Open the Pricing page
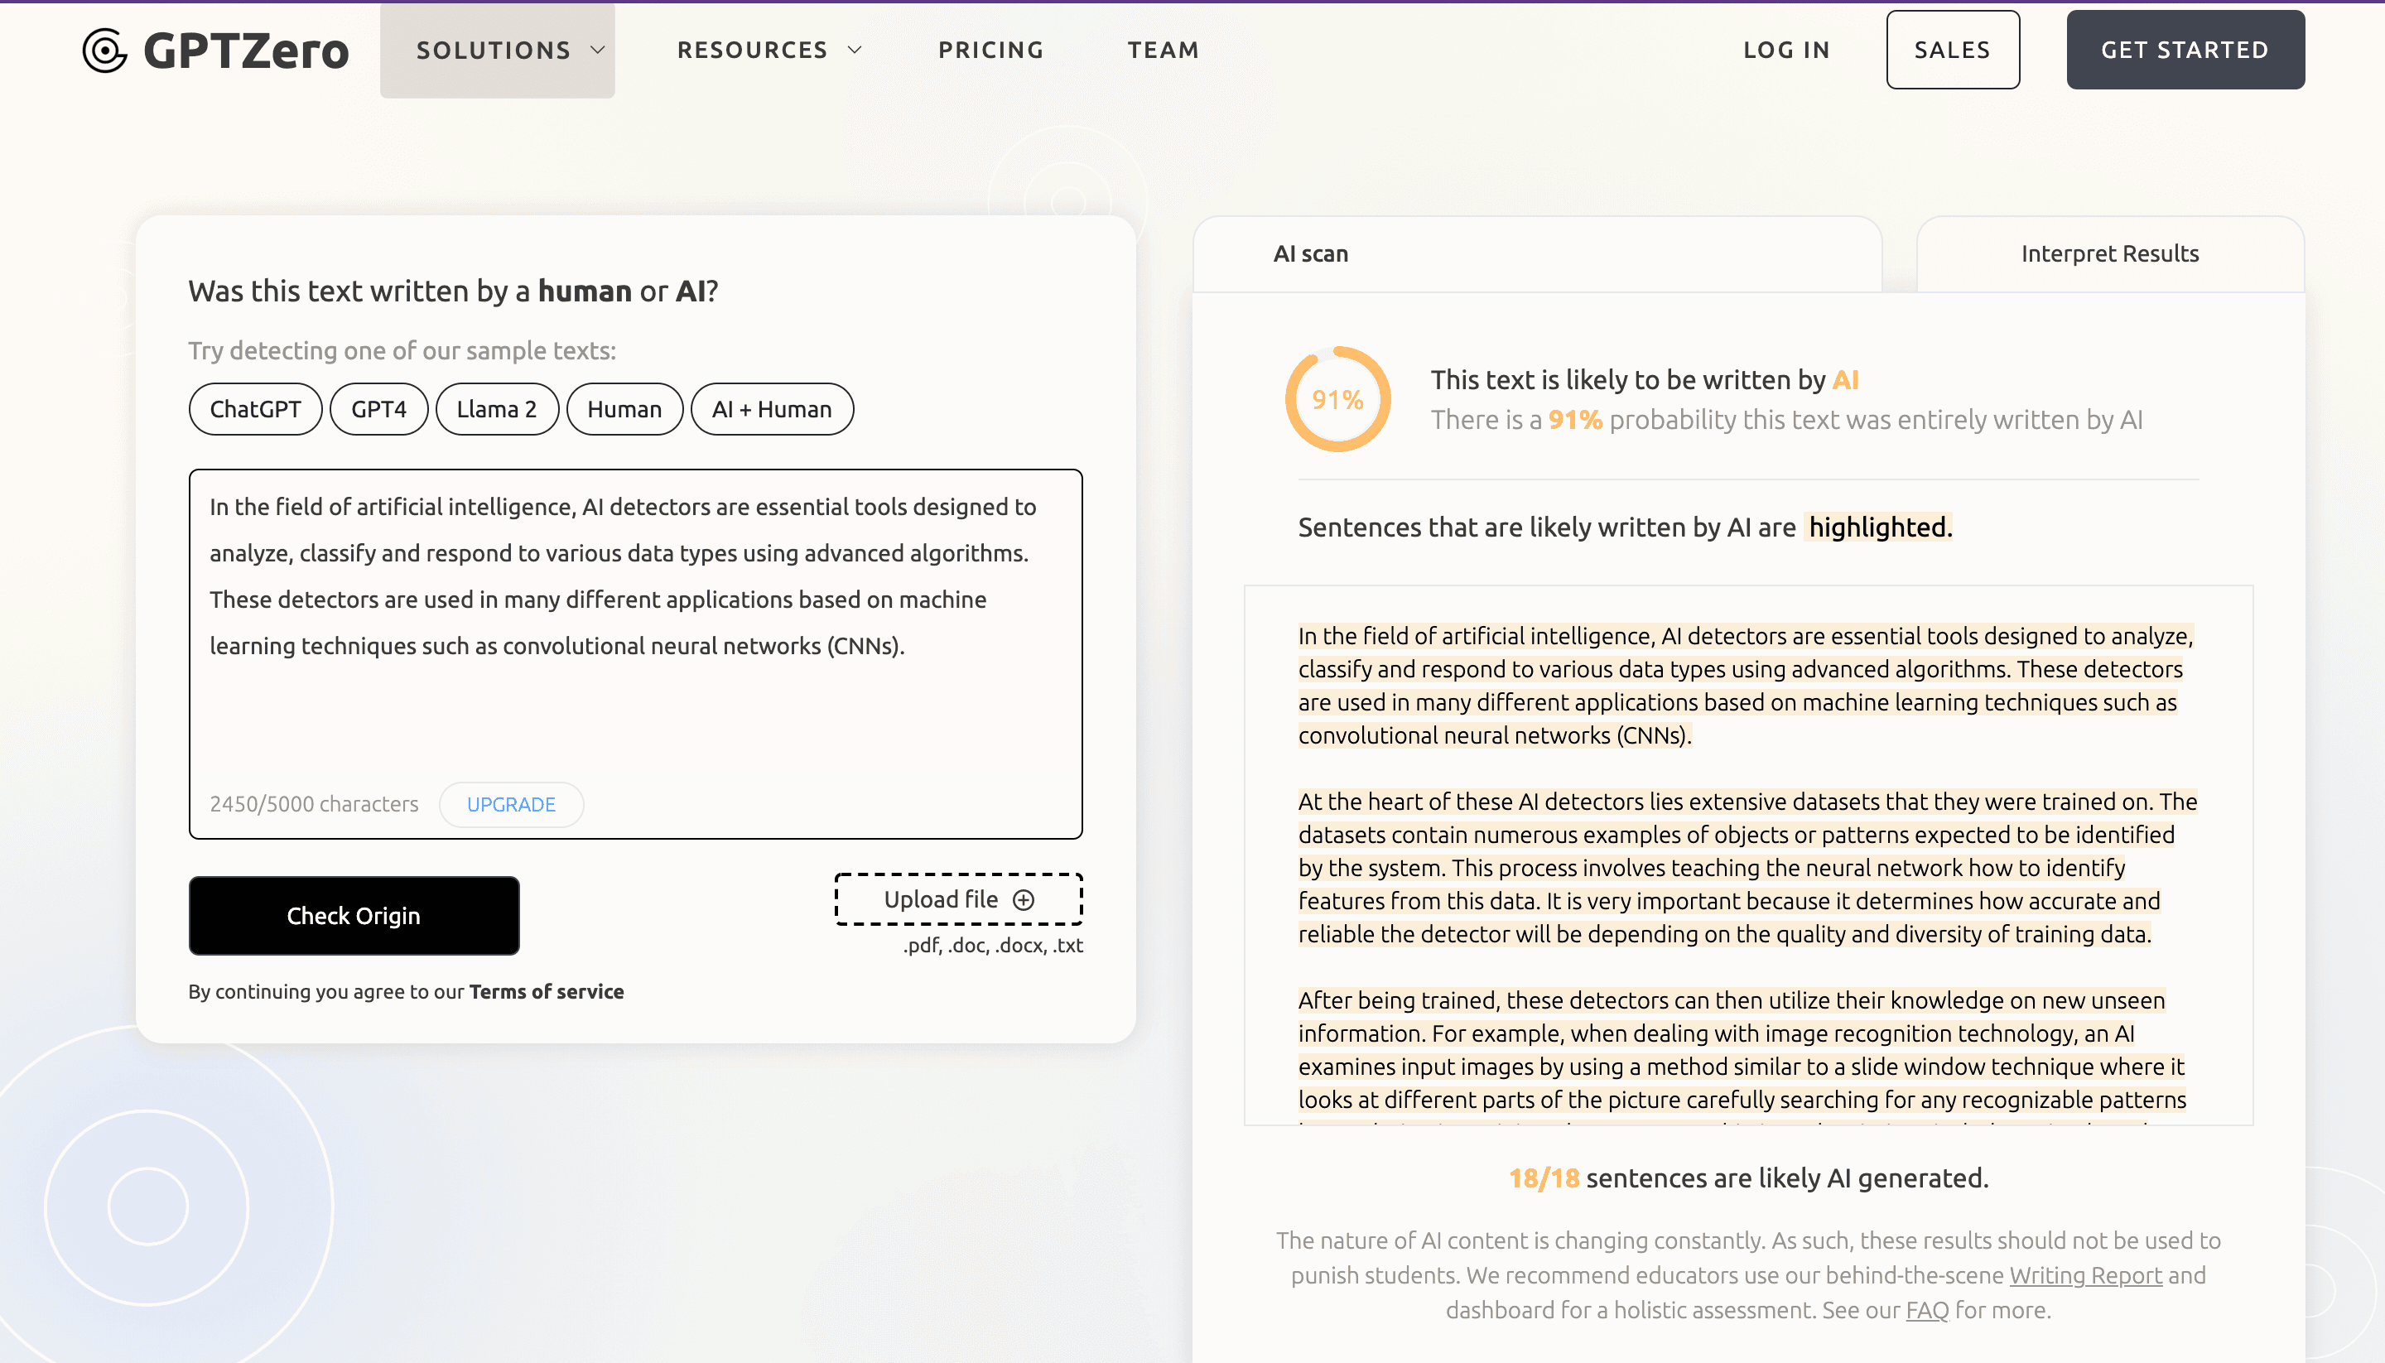 pos(990,51)
